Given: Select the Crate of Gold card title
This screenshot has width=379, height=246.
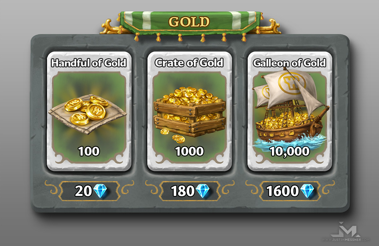Looking at the screenshot, I should [x=189, y=63].
